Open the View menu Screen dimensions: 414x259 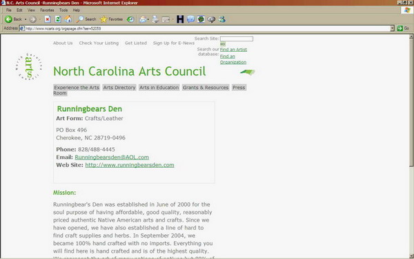point(31,10)
